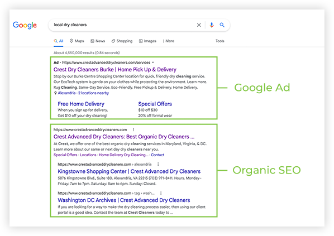Click the purple Special Offers sublink
The height and width of the screenshot is (236, 334).
click(65, 155)
